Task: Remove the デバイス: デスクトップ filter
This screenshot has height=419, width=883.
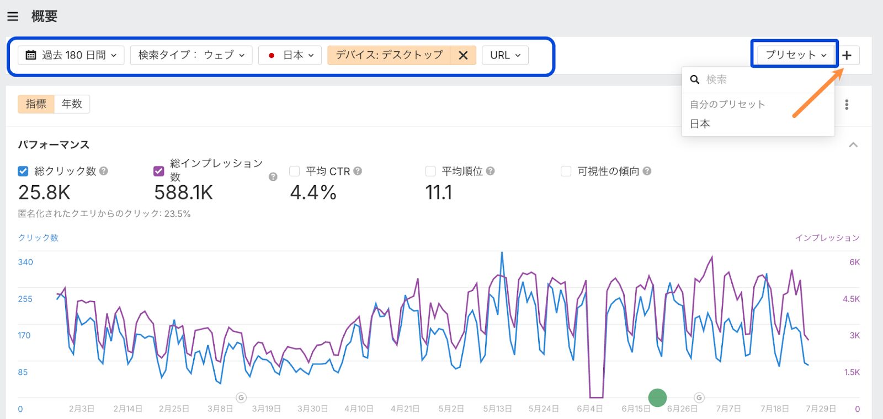Action: click(463, 55)
